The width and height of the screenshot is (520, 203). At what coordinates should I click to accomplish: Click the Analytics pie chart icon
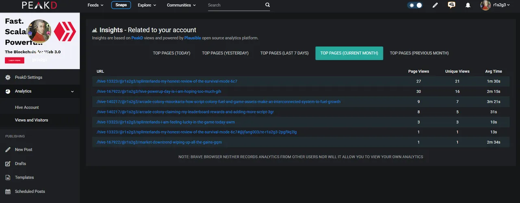click(8, 91)
